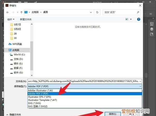Go back with the left arrow
The height and width of the screenshot is (116, 156).
[x=8, y=12]
